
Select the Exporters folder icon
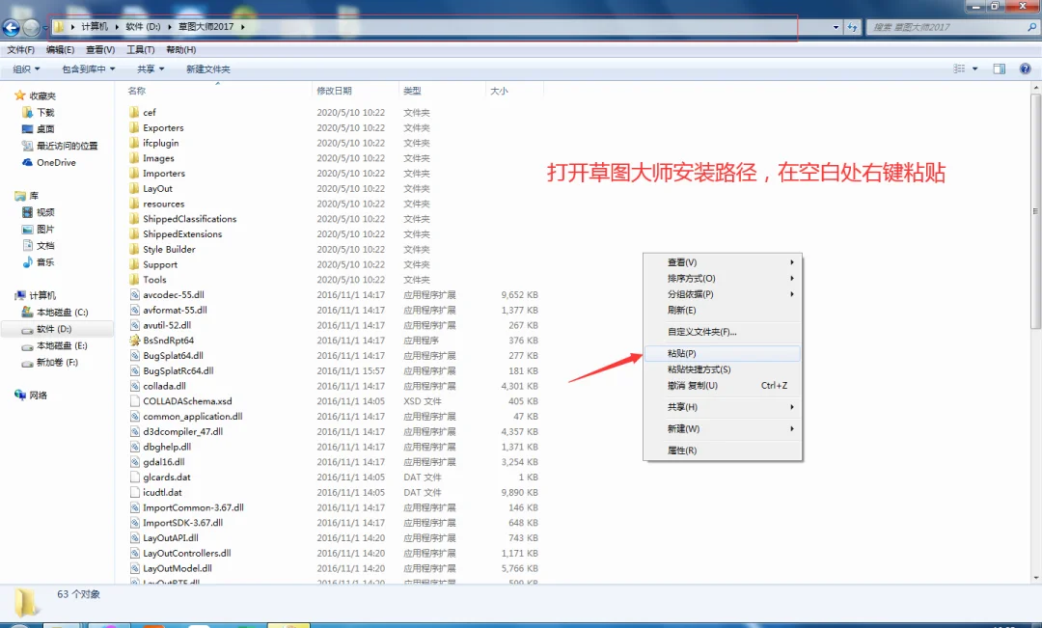pyautogui.click(x=134, y=127)
